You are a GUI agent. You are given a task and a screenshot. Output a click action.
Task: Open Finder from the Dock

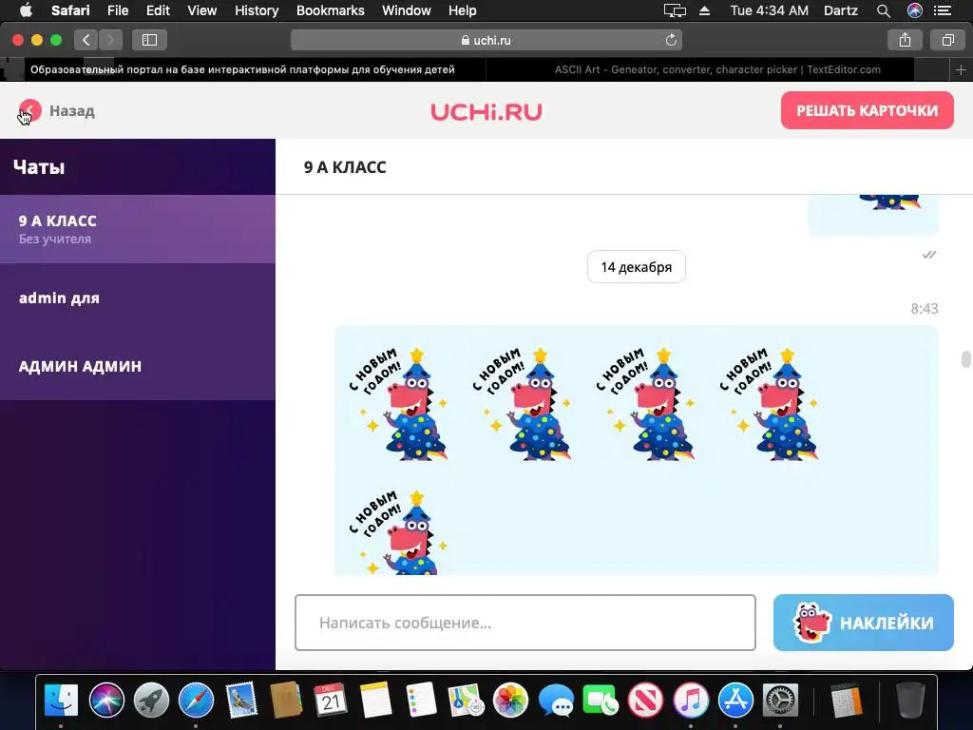point(61,701)
